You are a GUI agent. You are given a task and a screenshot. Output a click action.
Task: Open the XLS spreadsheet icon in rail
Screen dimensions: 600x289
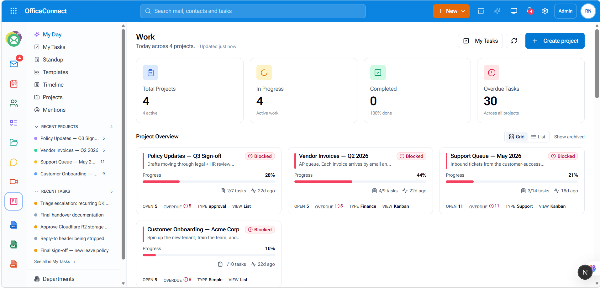point(13,244)
